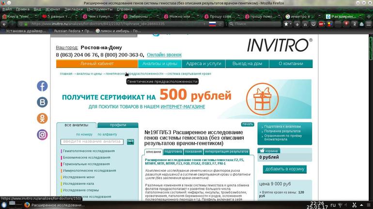Screen dimensions: 373x209
Task: Click the analysis name search input field
Action: 92,142
